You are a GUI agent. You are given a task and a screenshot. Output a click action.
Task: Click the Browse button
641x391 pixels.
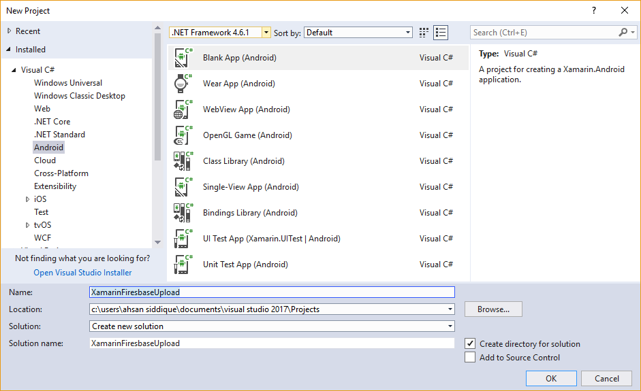493,309
